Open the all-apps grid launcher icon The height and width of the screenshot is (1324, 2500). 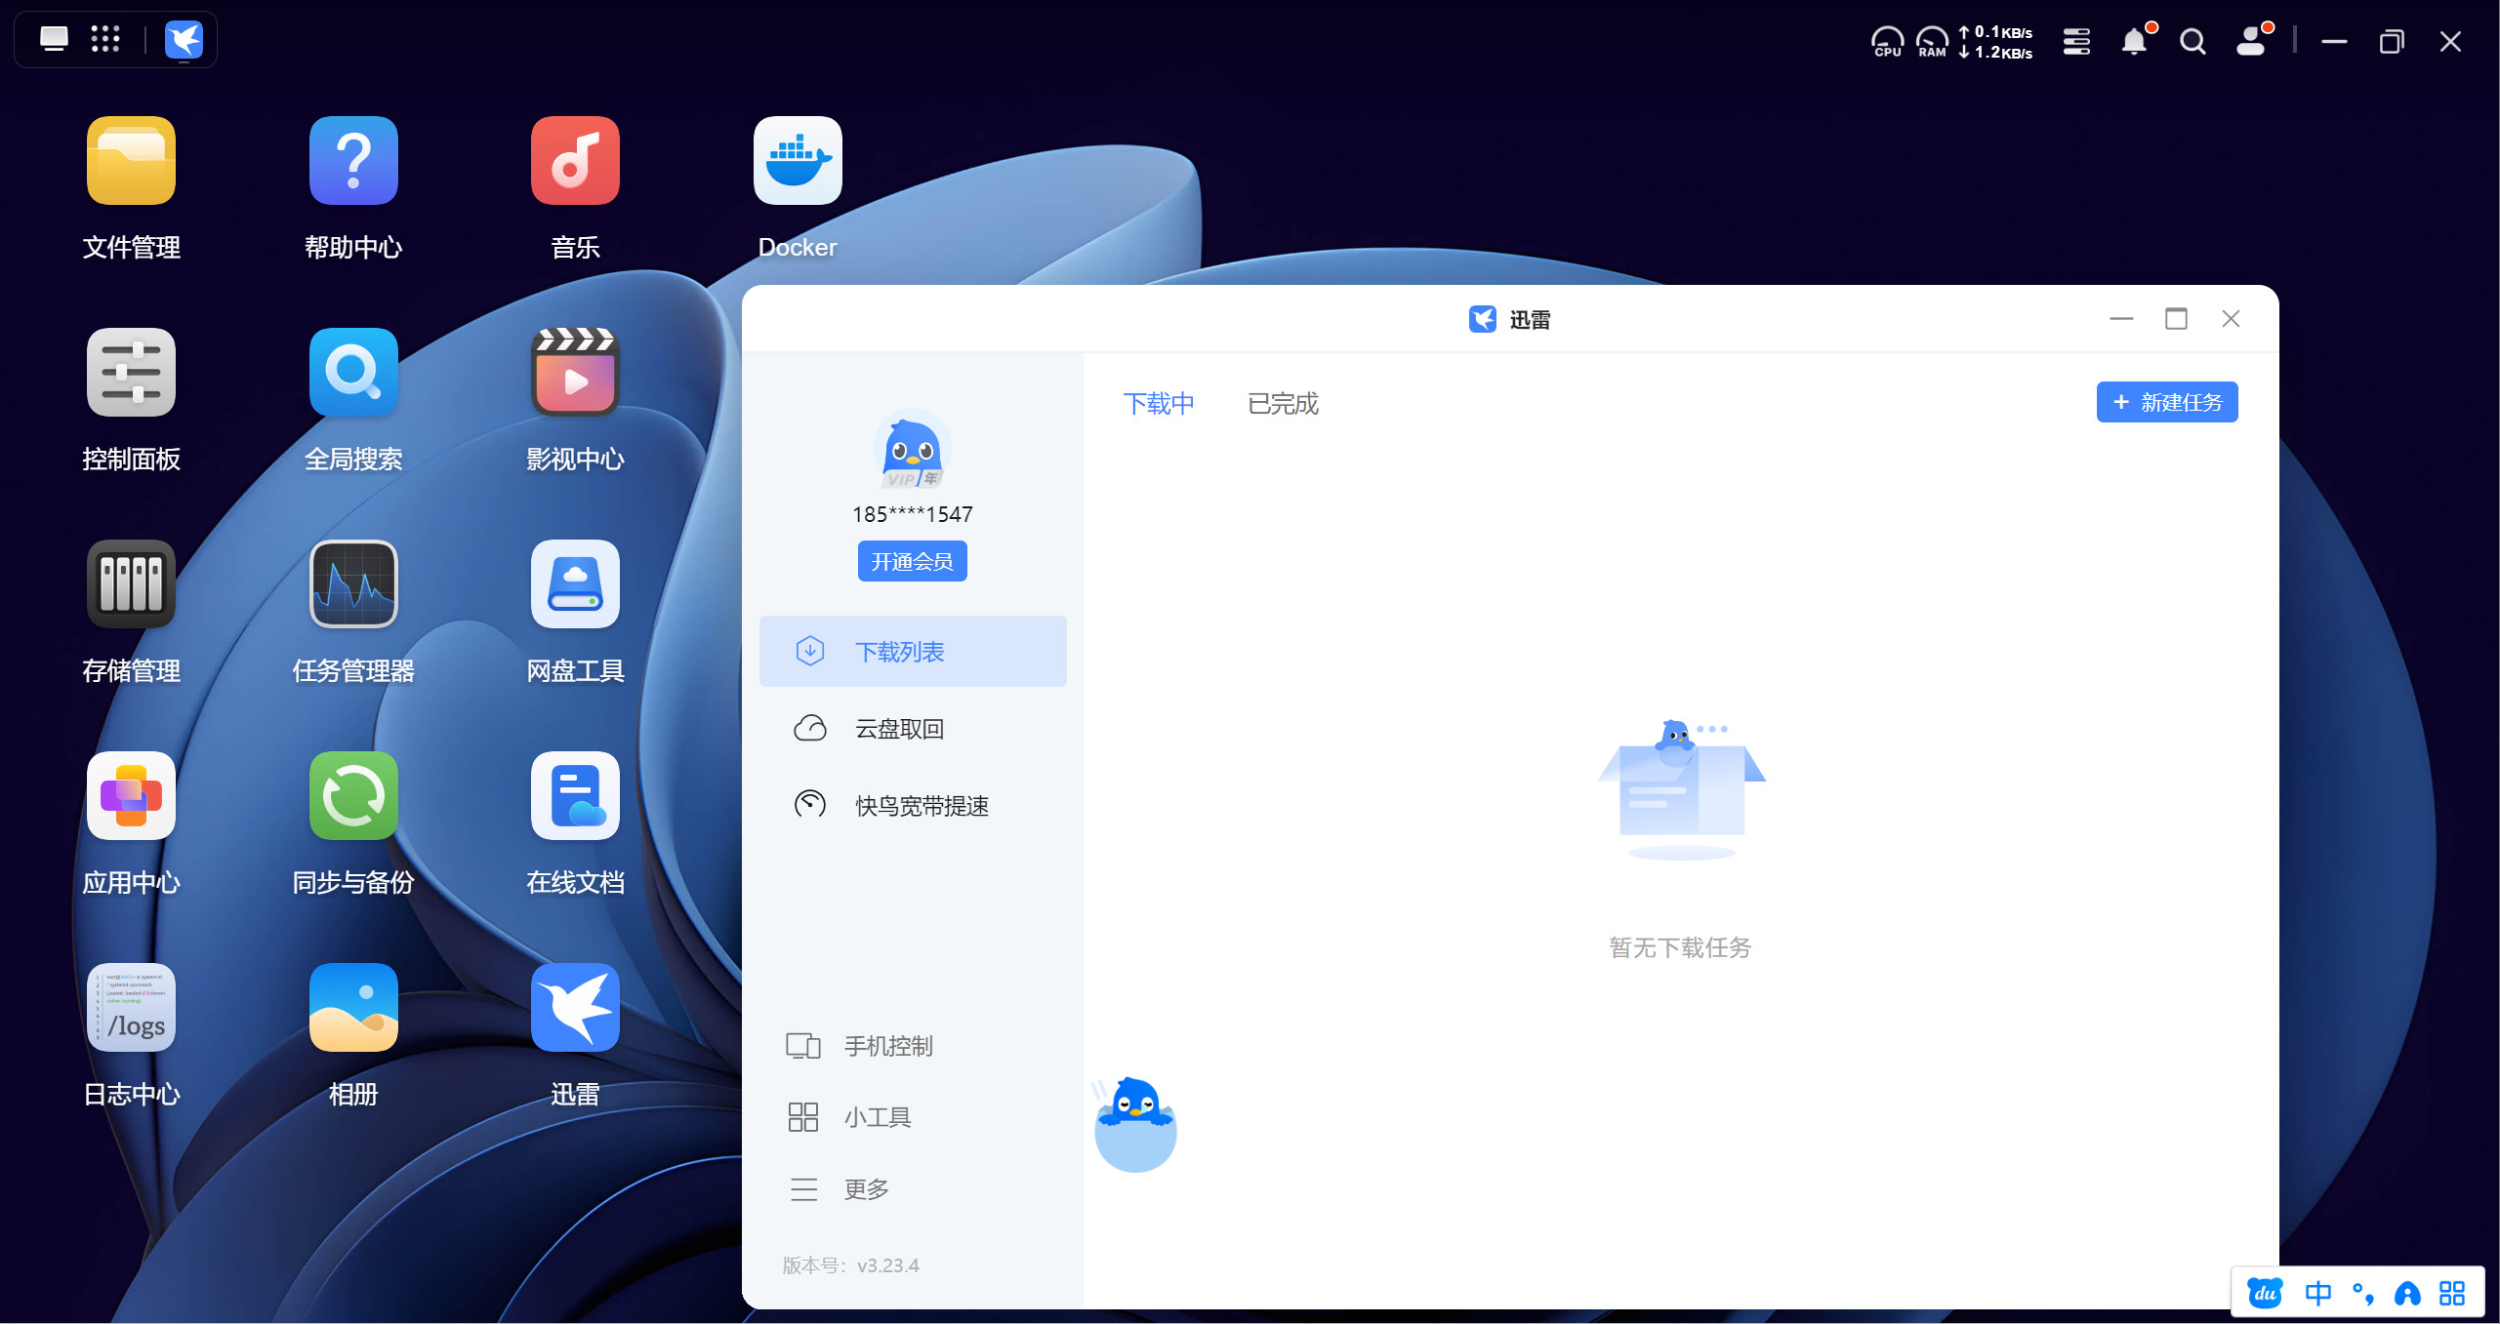tap(105, 39)
